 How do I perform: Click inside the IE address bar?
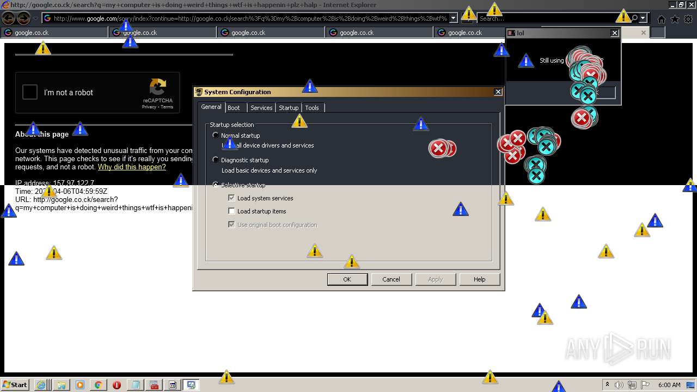[249, 19]
